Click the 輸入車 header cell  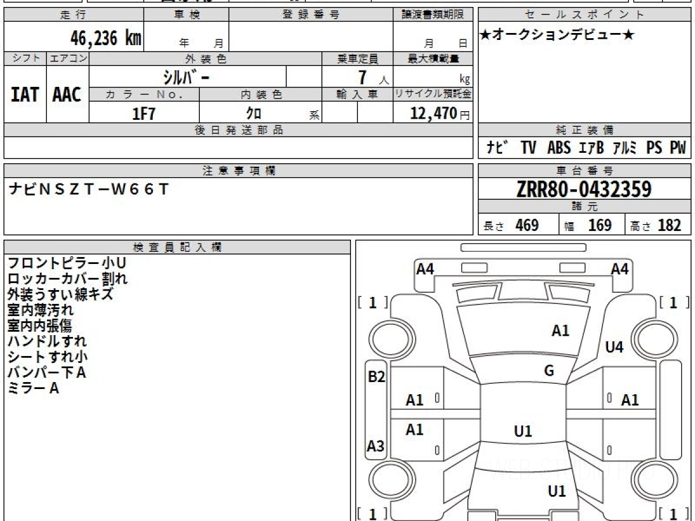357,95
